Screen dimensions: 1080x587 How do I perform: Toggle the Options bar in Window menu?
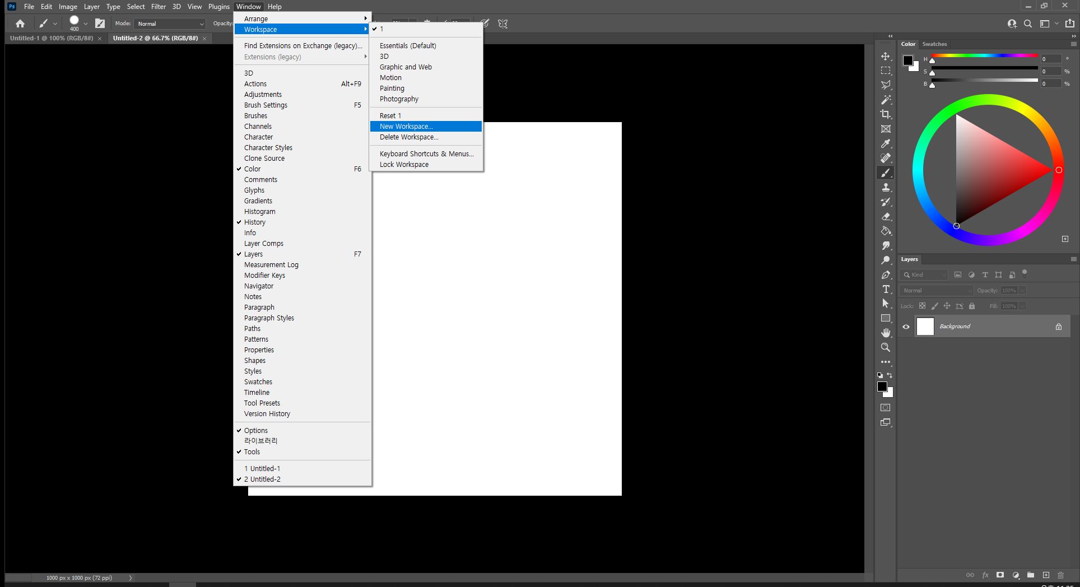(x=302, y=430)
